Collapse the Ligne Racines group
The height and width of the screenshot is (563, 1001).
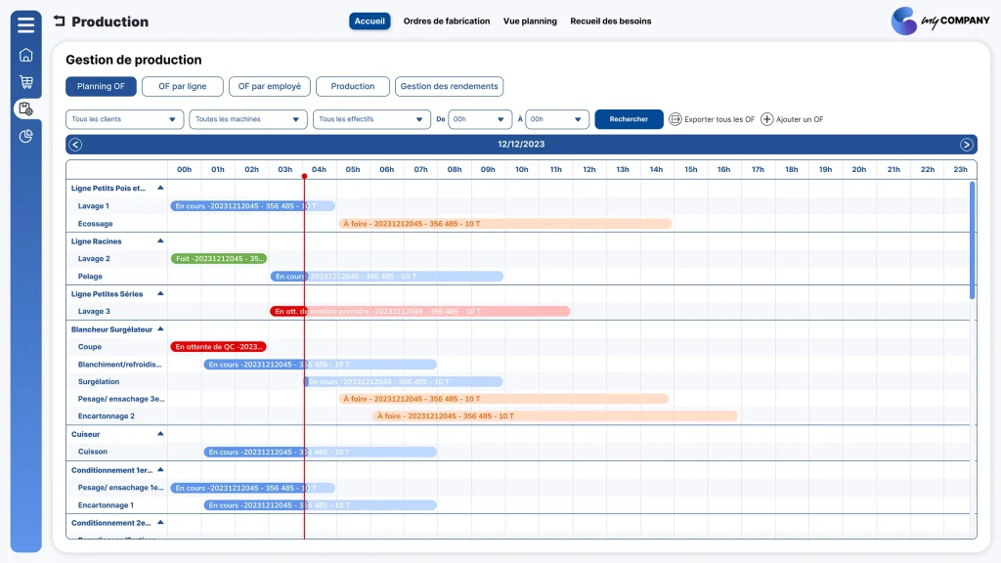tap(160, 241)
